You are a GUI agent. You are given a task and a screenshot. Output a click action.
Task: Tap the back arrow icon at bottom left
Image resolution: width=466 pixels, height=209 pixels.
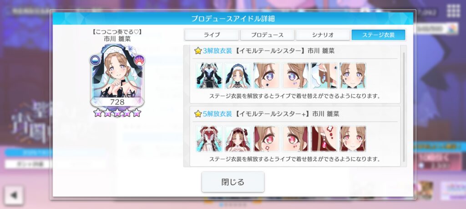coord(14,195)
